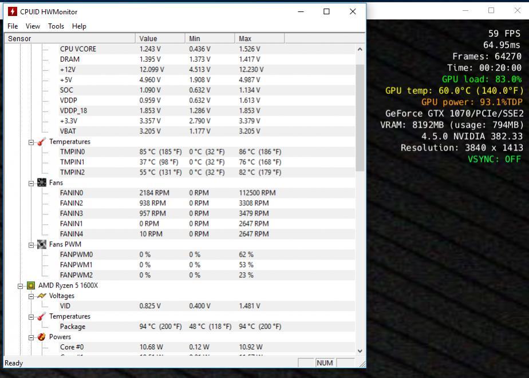Collapse the AMD Ryzen 5 1600X node
529x378 pixels.
click(x=20, y=287)
